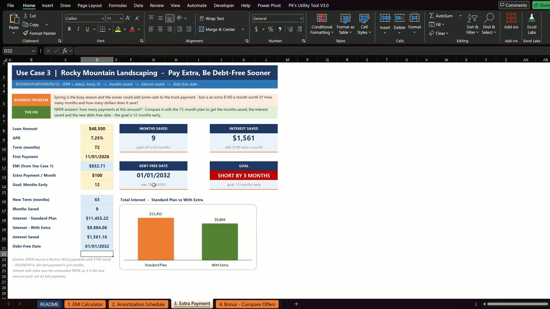Click the Paste clipboard icon
550x309 pixels.
coord(14,19)
